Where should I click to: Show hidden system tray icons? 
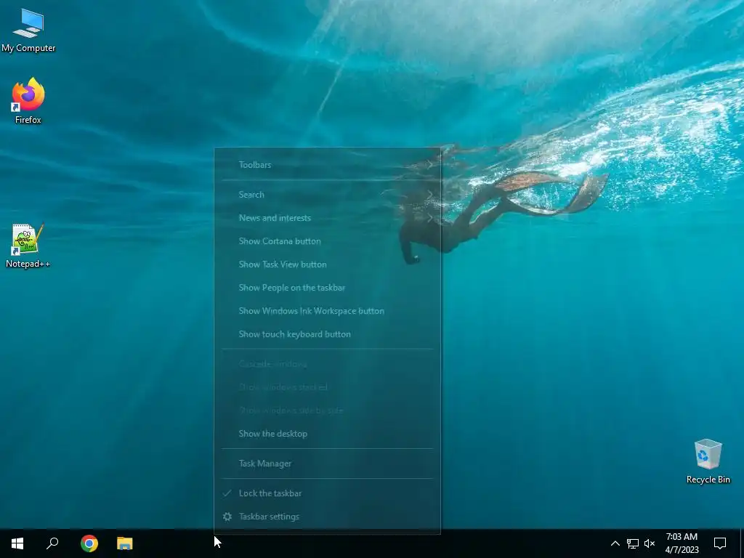click(x=615, y=543)
